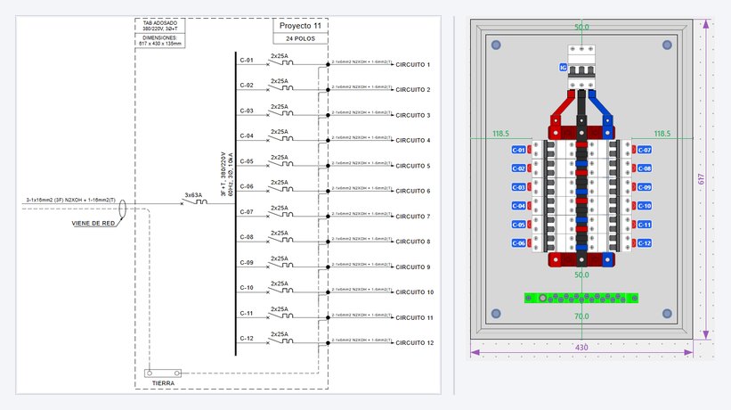Click C-08 label in single-line diagram

[247, 237]
